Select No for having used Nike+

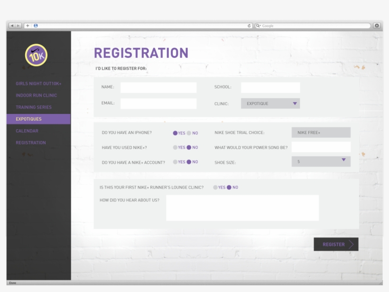click(189, 148)
